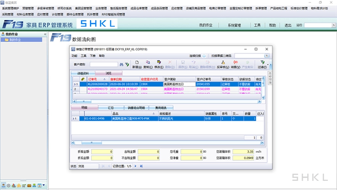Open the 下推 menu in order window
Viewport: 337px width, 190px height.
93,56
